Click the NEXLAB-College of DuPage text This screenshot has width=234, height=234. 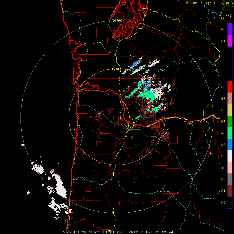(x=208, y=3)
